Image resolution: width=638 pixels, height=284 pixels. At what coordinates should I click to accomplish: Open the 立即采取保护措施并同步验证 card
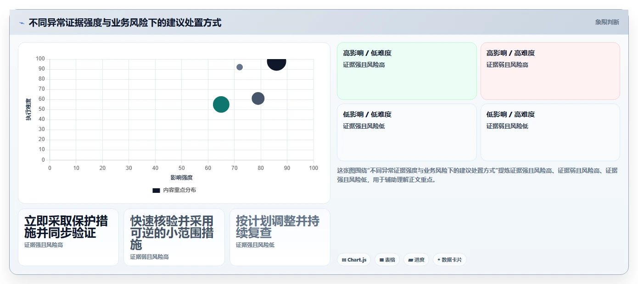click(x=68, y=237)
